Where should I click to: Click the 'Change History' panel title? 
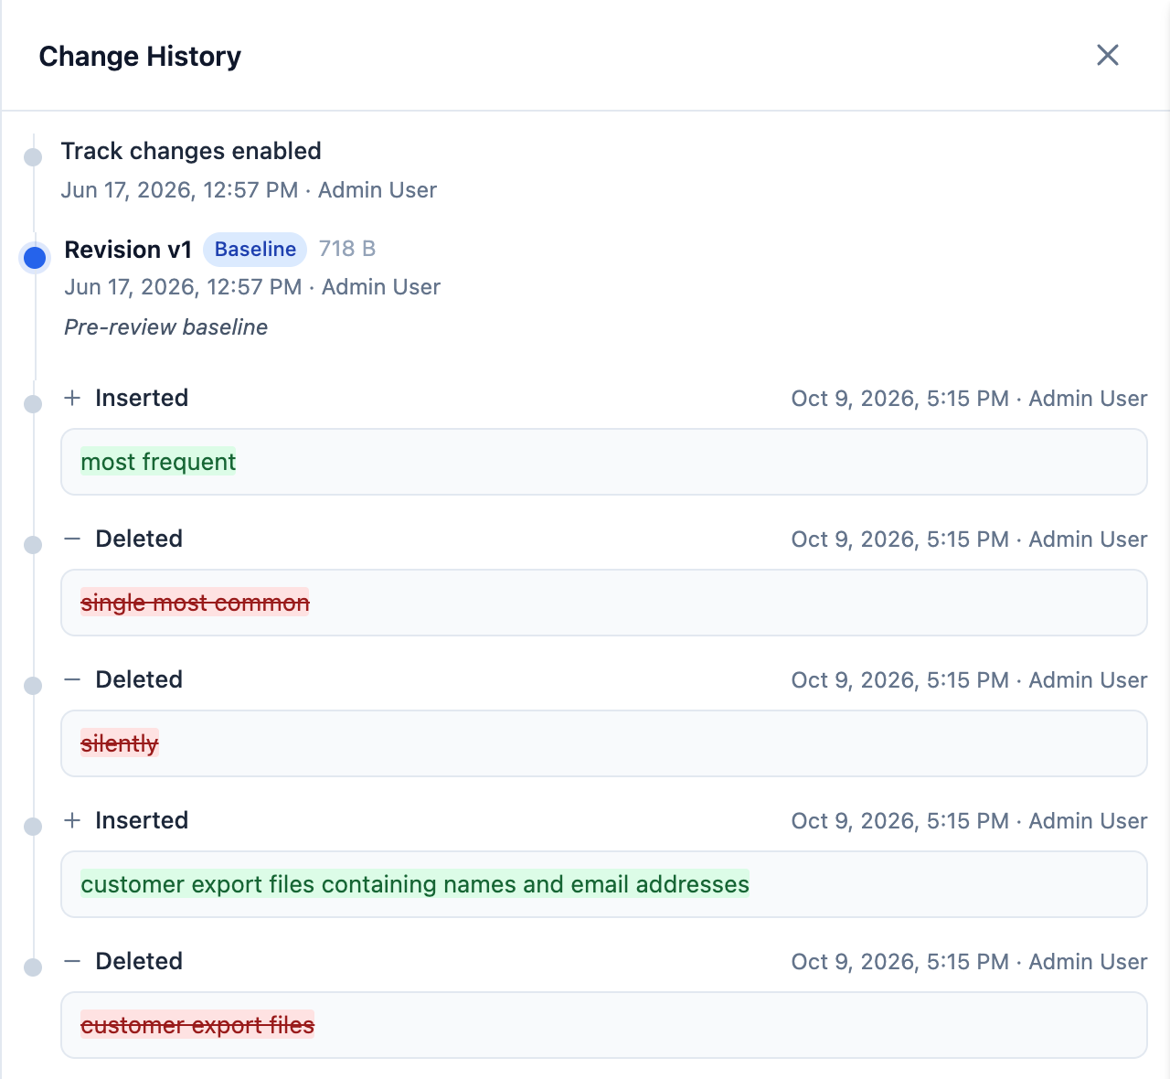(140, 57)
